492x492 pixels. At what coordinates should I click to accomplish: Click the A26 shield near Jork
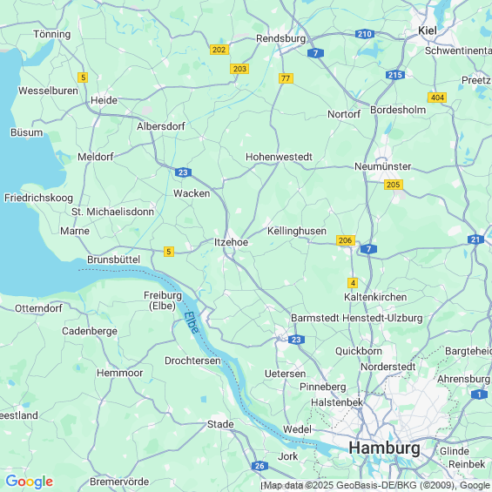click(x=259, y=466)
